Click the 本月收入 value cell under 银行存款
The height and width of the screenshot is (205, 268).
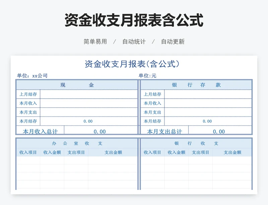[208, 103]
